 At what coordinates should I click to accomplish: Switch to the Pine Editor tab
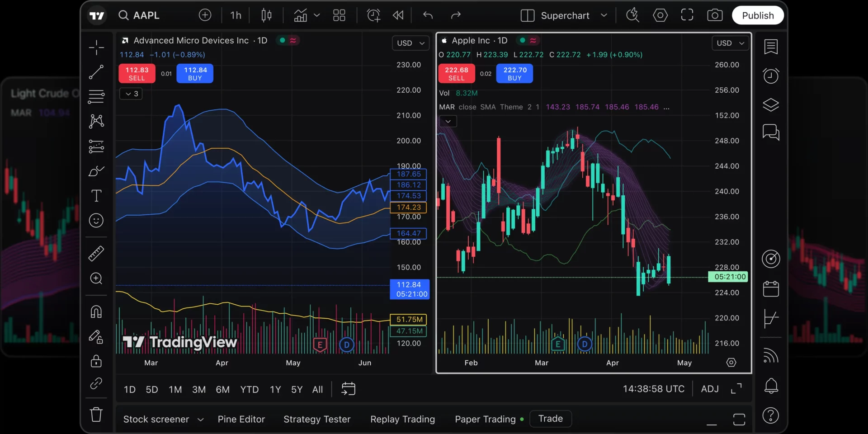tap(241, 419)
